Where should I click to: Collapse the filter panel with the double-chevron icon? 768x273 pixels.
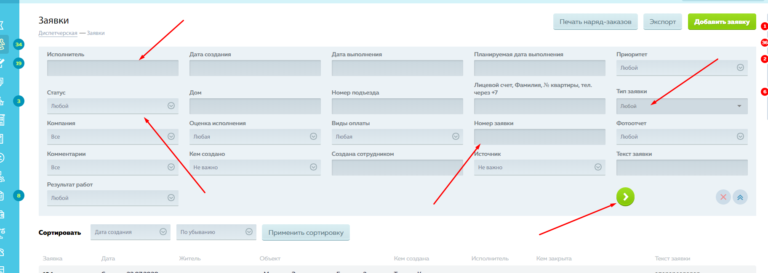[740, 197]
